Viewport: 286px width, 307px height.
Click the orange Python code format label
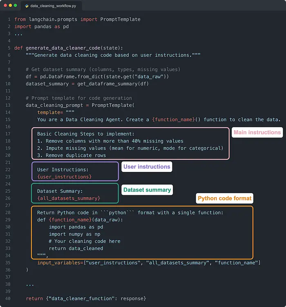pos(225,199)
